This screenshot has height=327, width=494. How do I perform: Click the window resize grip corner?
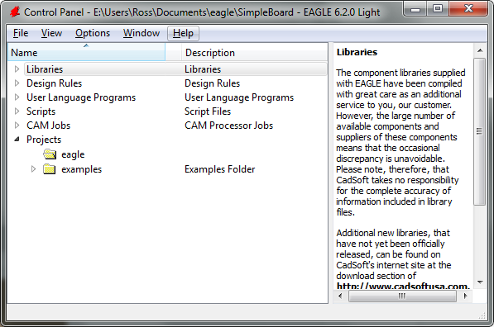tap(482, 316)
